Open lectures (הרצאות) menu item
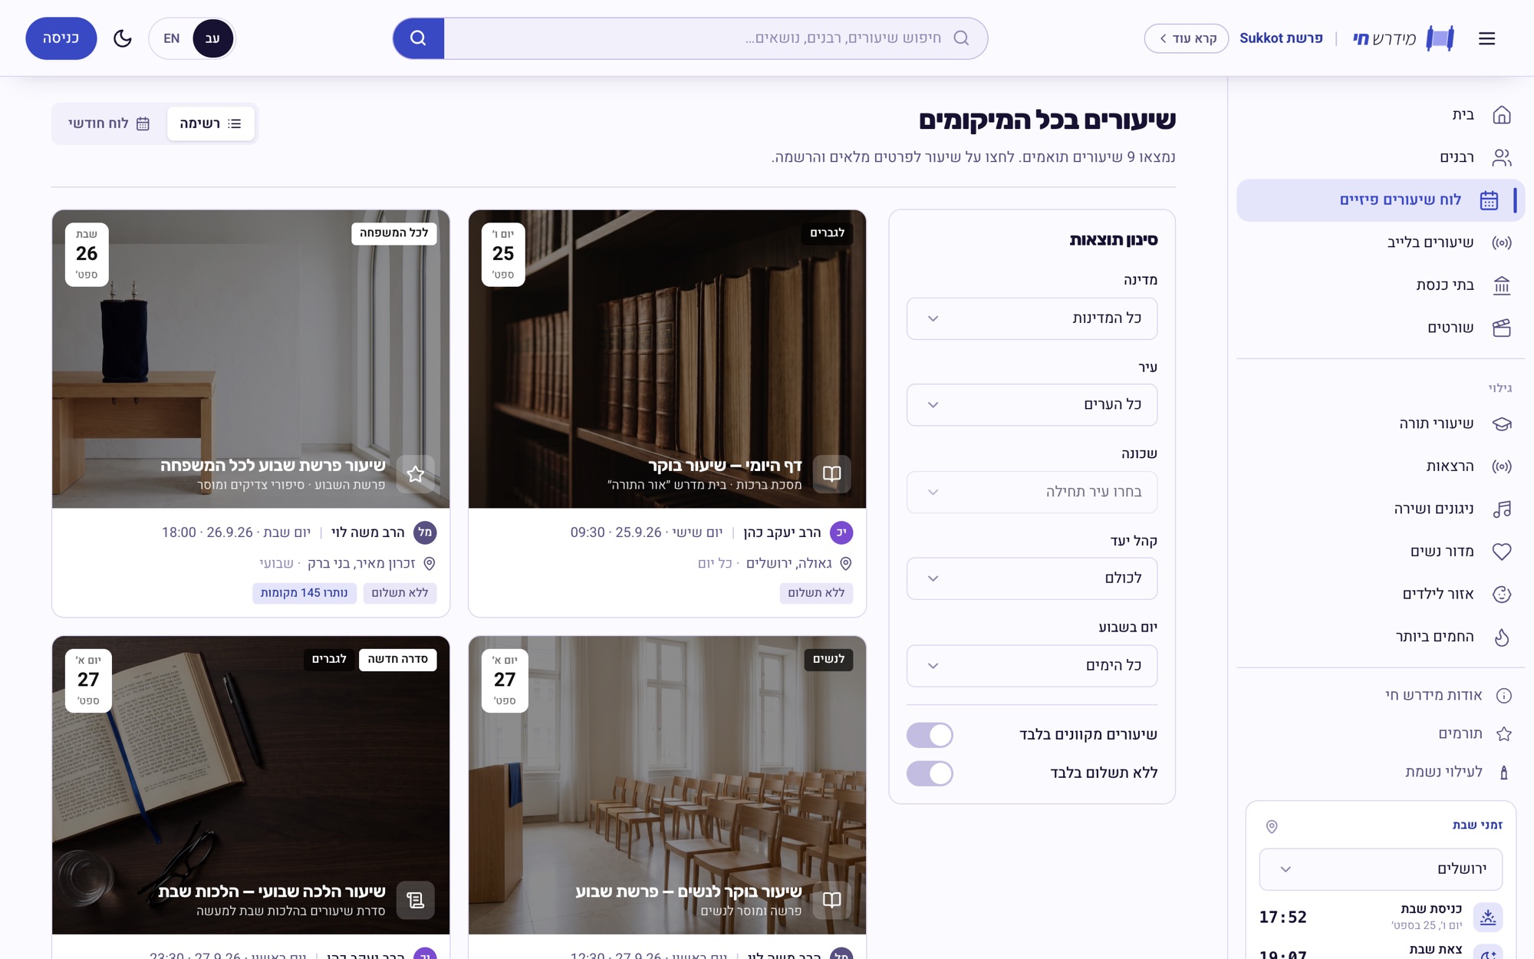The image size is (1534, 959). (1380, 466)
